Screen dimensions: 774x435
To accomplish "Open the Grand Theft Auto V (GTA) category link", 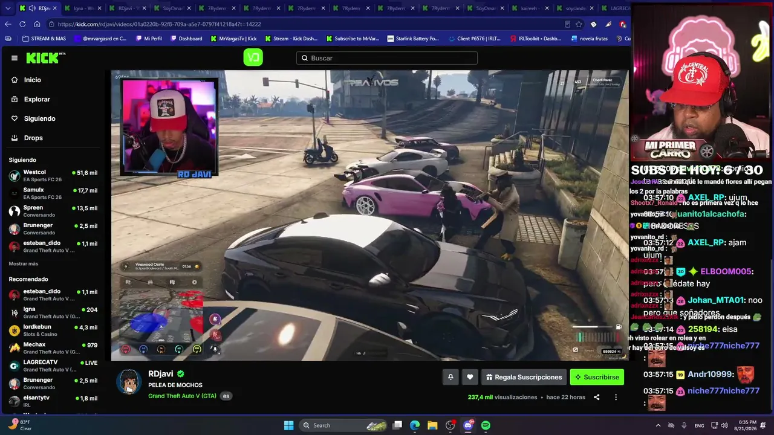I will click(182, 396).
